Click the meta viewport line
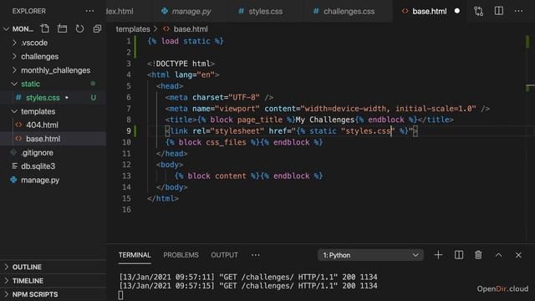The image size is (535, 301). pyautogui.click(x=328, y=109)
